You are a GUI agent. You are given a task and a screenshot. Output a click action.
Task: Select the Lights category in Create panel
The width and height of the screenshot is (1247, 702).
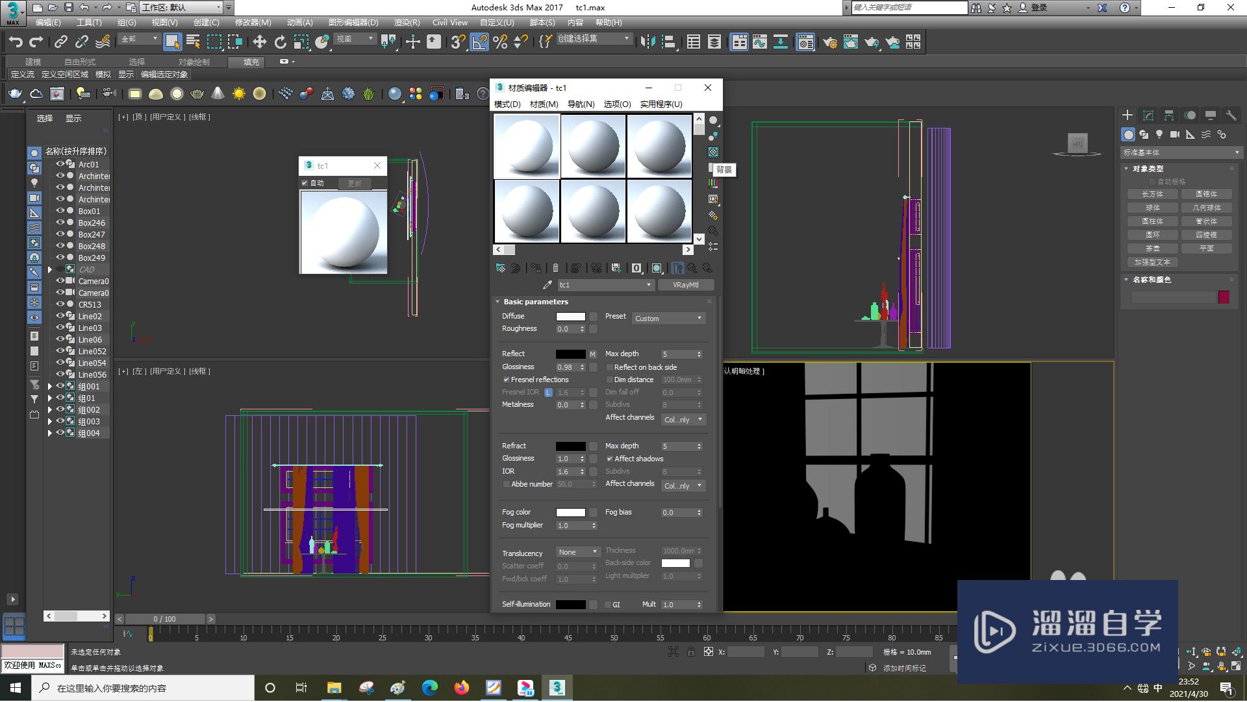(1159, 134)
